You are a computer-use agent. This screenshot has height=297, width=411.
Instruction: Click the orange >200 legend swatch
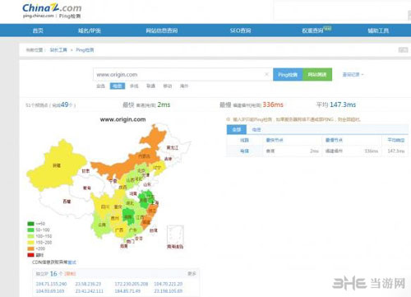[x=30, y=248]
